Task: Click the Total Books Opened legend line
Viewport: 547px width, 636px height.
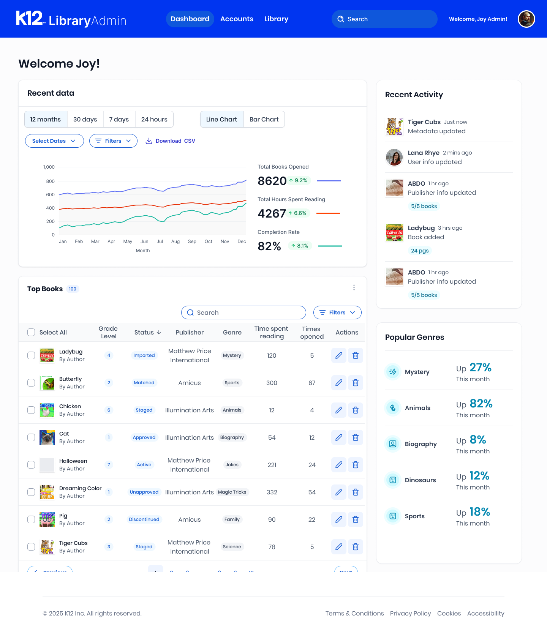Action: coord(329,181)
